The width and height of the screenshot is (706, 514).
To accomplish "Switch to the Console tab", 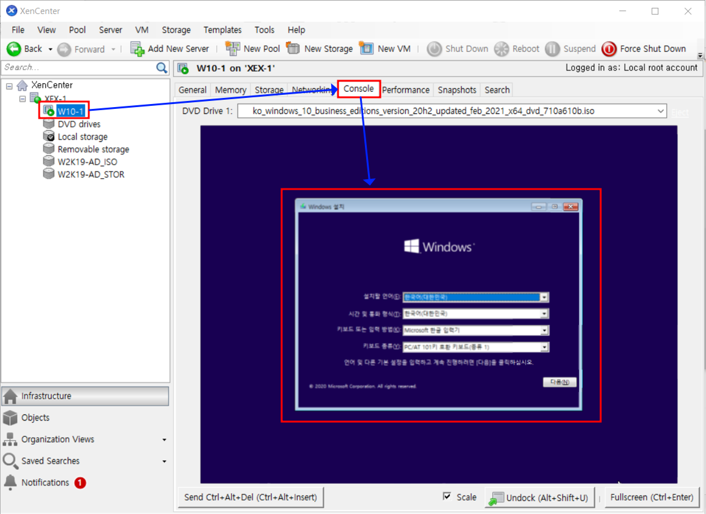I will (358, 89).
